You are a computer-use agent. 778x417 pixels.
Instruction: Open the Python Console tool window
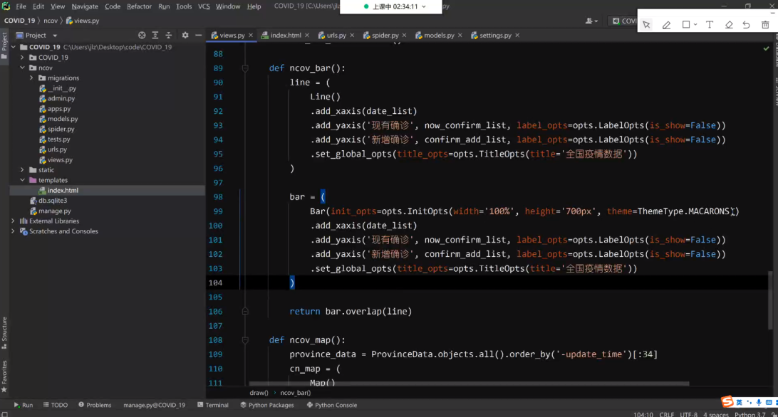pos(332,405)
